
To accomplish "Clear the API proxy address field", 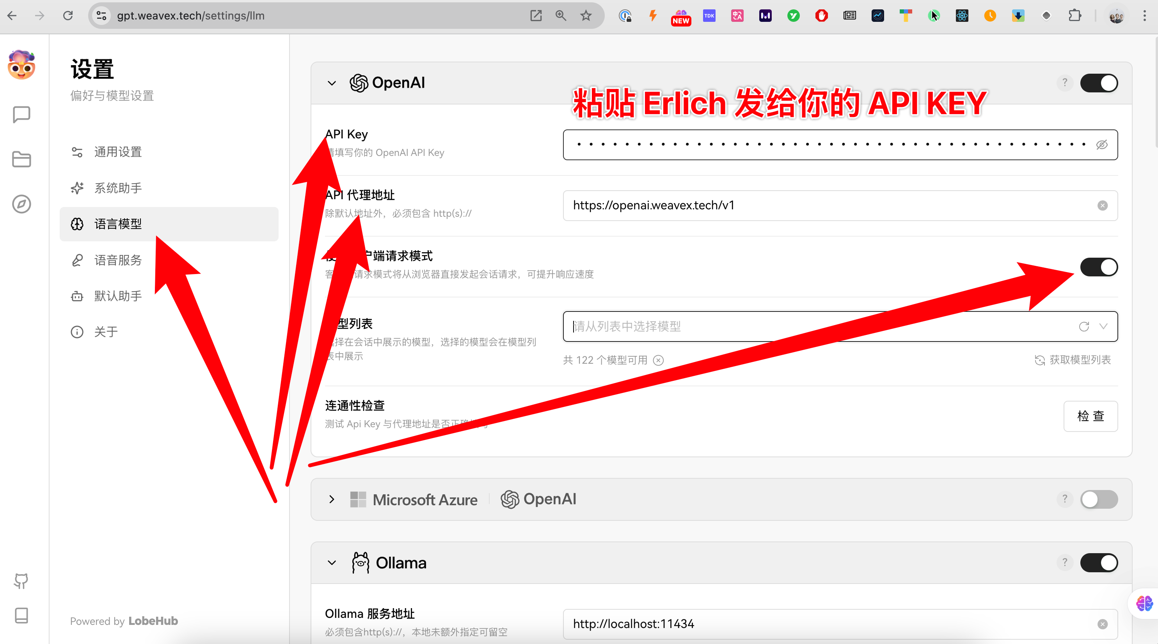I will [x=1102, y=206].
